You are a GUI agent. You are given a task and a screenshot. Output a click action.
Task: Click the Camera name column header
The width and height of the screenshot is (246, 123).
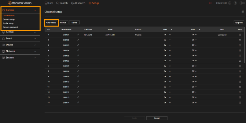coord(66,29)
